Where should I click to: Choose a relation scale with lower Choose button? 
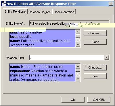point(95,68)
